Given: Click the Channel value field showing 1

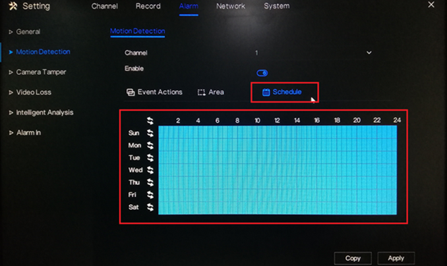Looking at the screenshot, I should [313, 53].
